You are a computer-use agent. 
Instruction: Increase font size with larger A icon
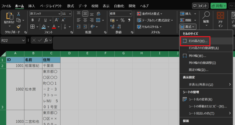click(x=56, y=20)
